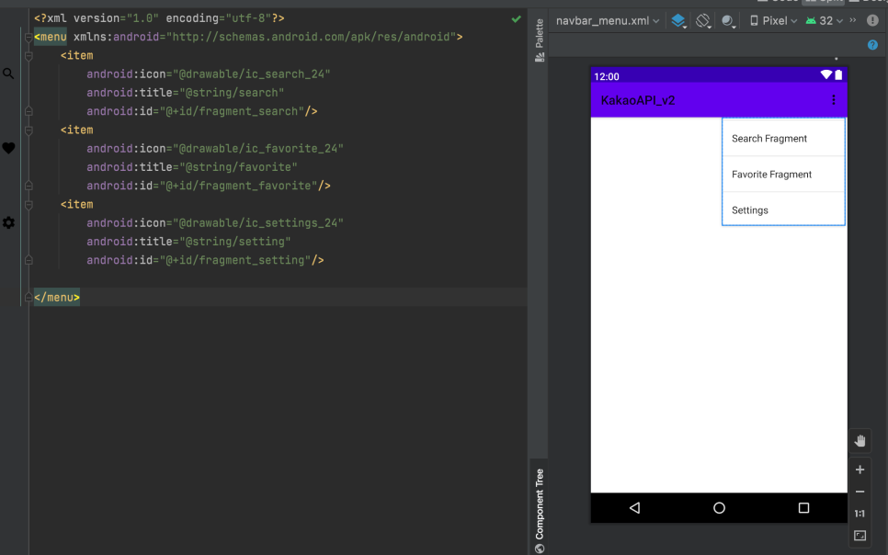The height and width of the screenshot is (555, 888).
Task: Click the xml version declaration line
Action: pyautogui.click(x=159, y=18)
